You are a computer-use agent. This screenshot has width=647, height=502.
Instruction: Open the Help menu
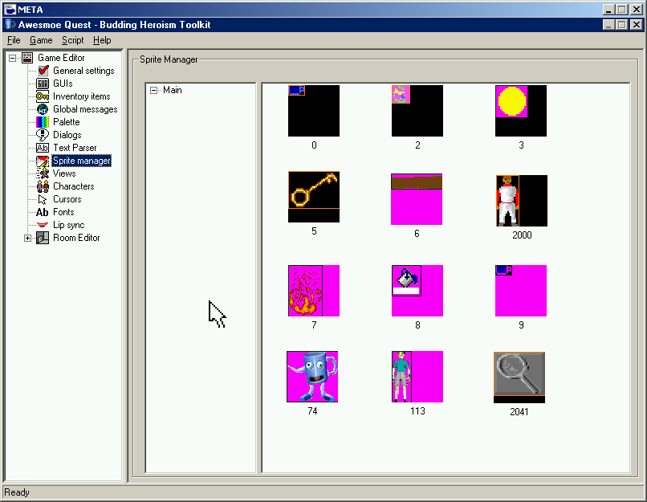[102, 40]
